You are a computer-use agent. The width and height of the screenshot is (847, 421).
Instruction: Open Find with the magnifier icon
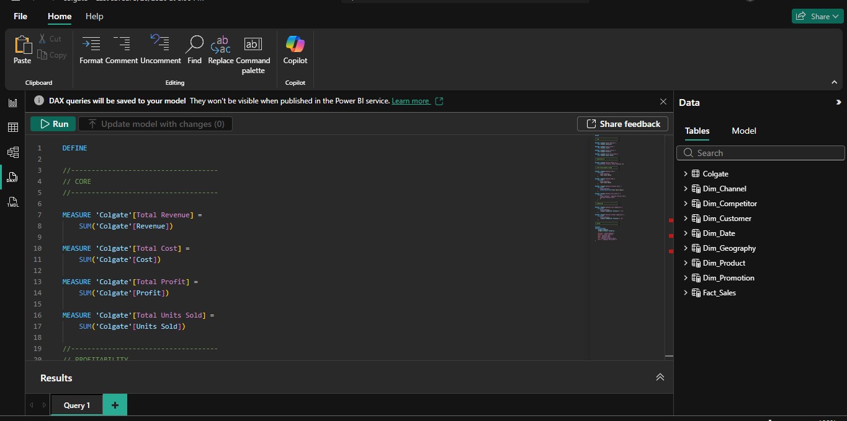click(x=194, y=50)
